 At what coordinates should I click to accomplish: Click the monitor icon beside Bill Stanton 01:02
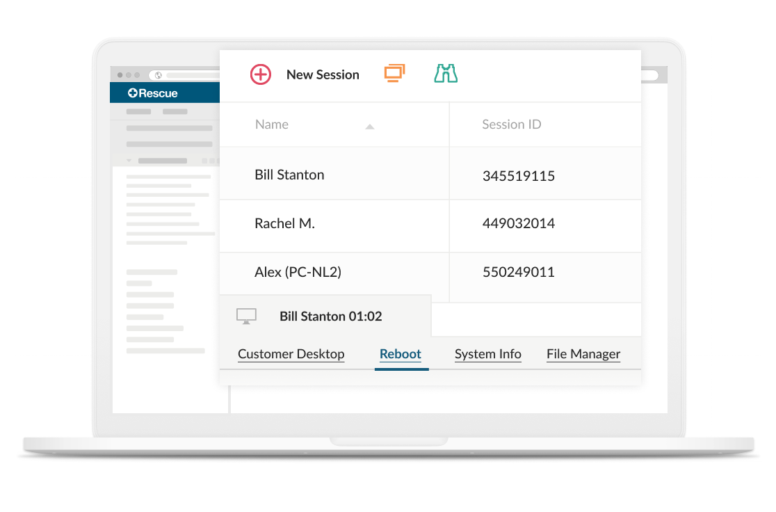point(246,315)
